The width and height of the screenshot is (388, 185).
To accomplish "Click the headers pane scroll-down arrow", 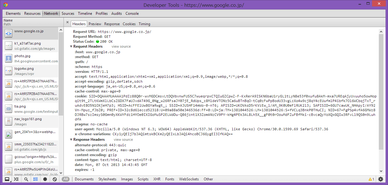I will [x=381, y=171].
